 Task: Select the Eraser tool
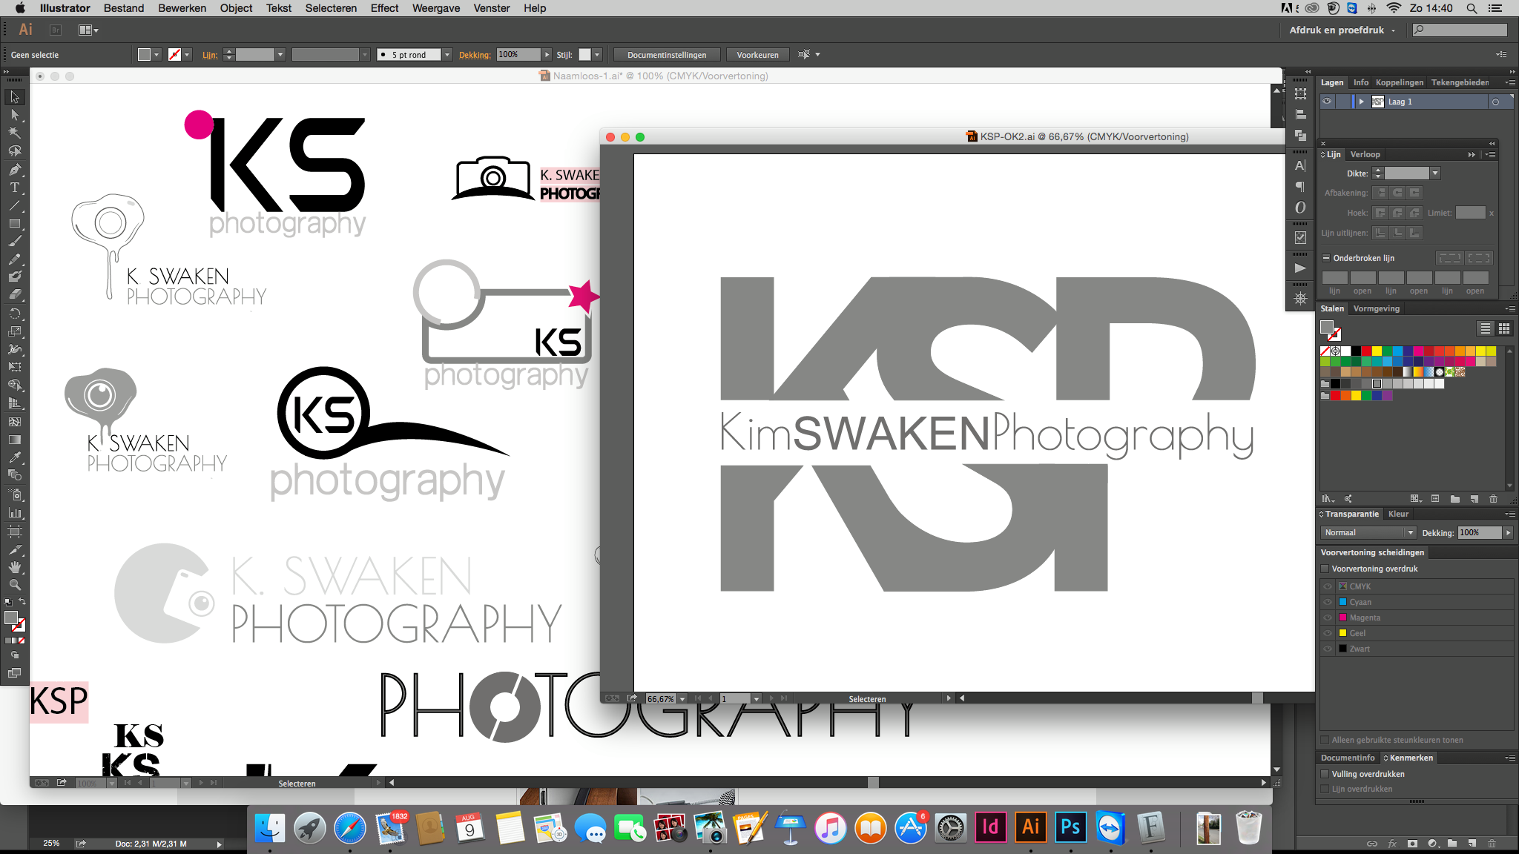click(14, 295)
